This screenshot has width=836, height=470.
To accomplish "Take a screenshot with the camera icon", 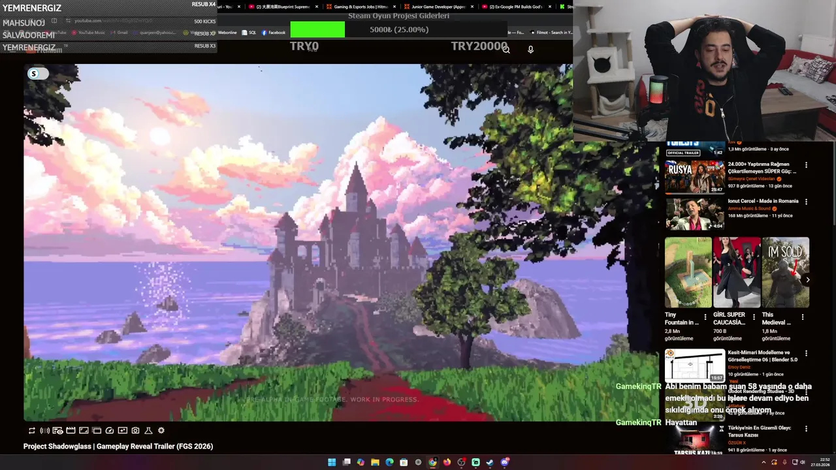I will (x=135, y=431).
